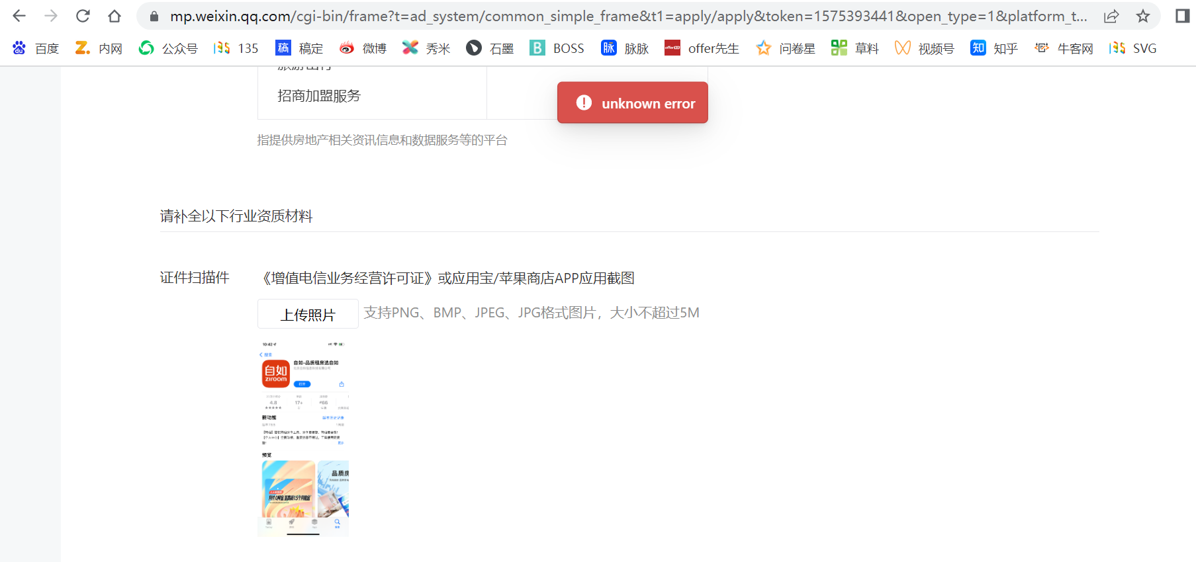Open the 问卷星 bookmark
This screenshot has height=562, width=1196.
point(786,48)
